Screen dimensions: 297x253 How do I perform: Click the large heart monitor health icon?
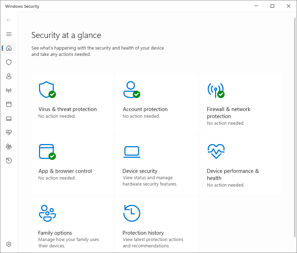click(216, 151)
